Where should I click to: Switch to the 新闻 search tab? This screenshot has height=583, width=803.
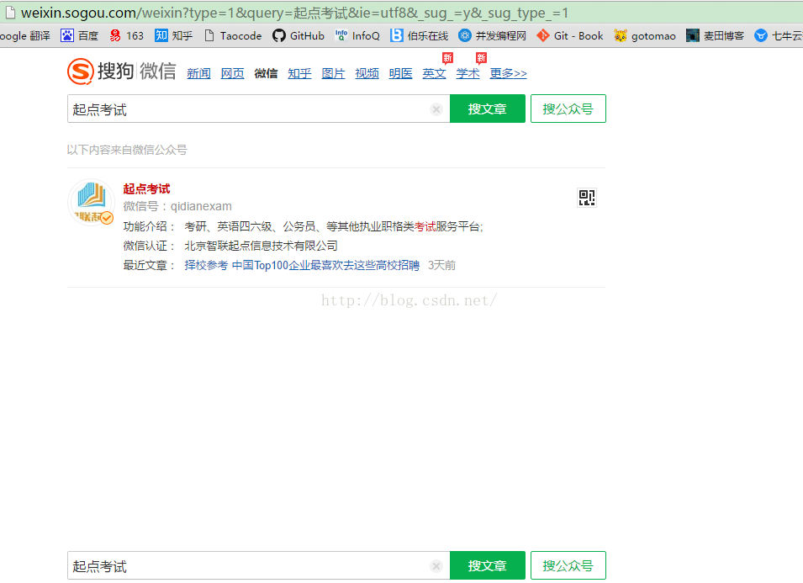[198, 74]
